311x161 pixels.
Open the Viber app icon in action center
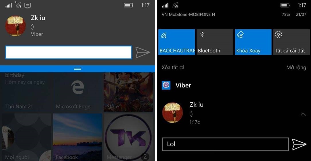[166, 85]
